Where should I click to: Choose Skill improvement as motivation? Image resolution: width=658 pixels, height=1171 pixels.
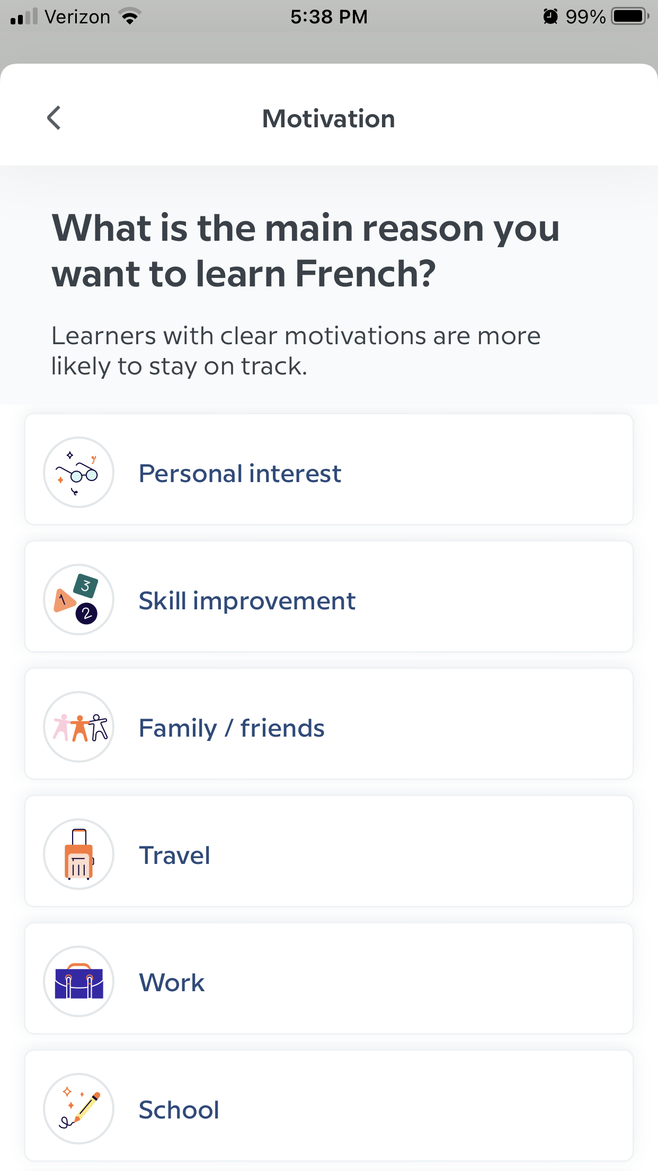point(328,597)
